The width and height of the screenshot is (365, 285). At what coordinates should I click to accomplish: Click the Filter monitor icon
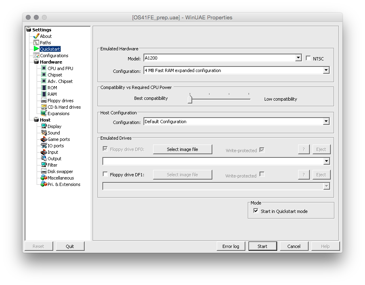coord(44,165)
